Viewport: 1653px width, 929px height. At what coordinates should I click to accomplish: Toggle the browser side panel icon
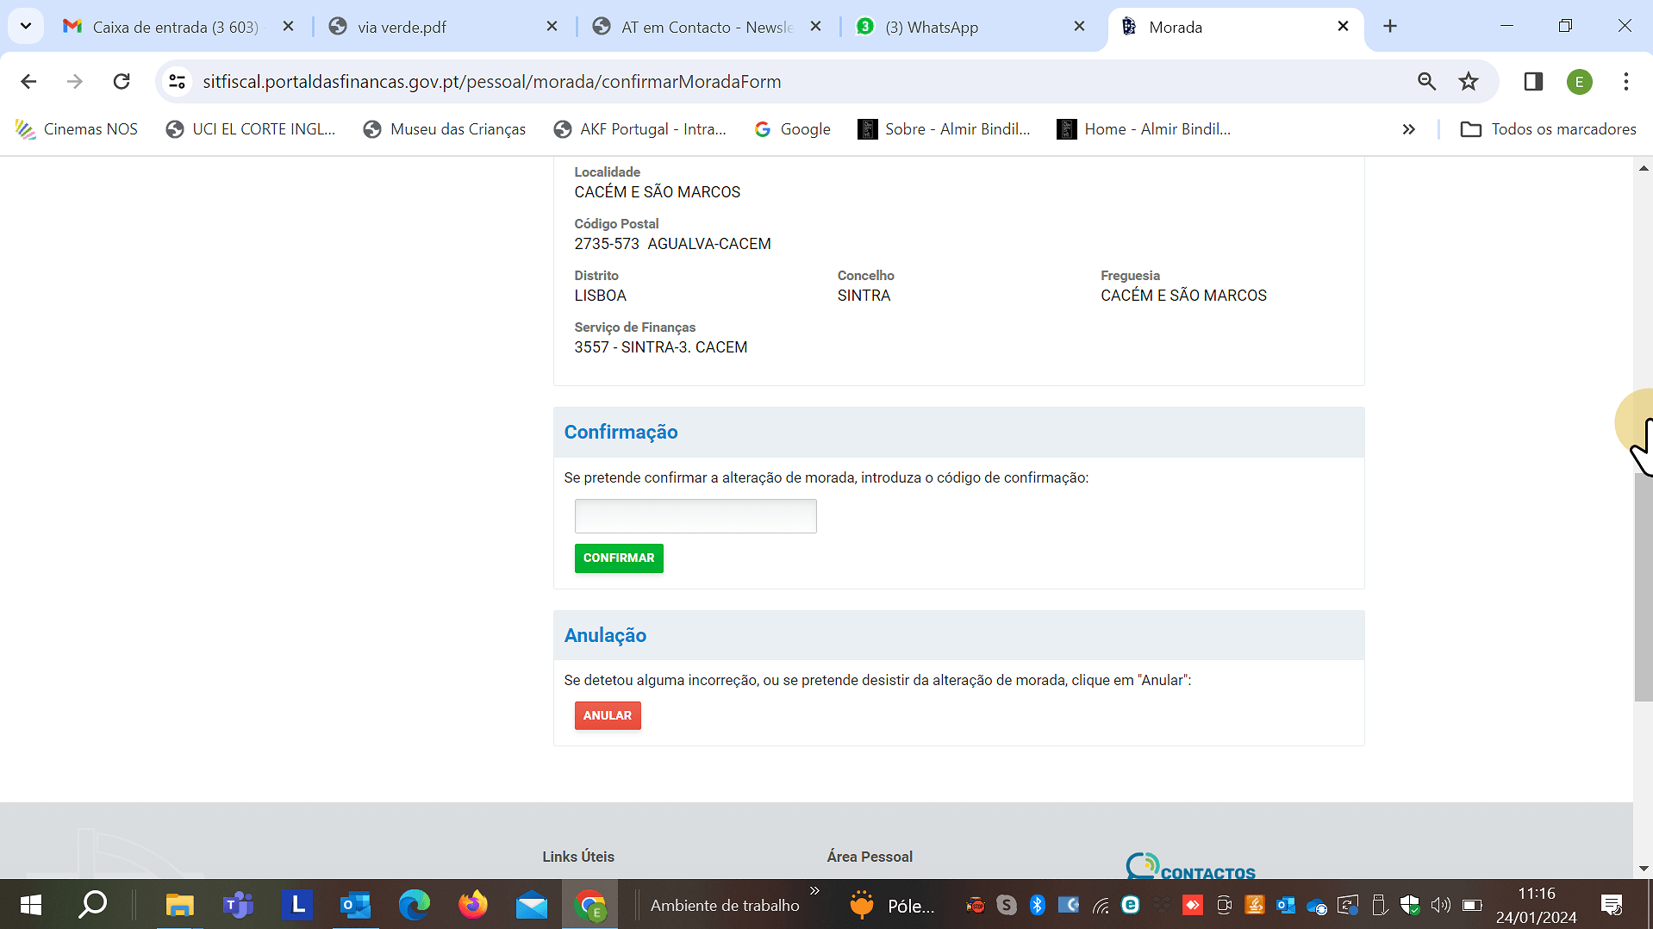(x=1532, y=82)
